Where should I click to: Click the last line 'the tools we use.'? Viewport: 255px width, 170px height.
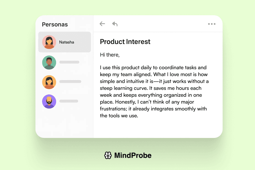[x=119, y=116]
